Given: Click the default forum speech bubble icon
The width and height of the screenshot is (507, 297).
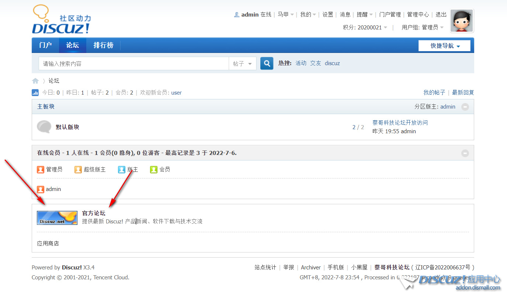Looking at the screenshot, I should click(44, 127).
